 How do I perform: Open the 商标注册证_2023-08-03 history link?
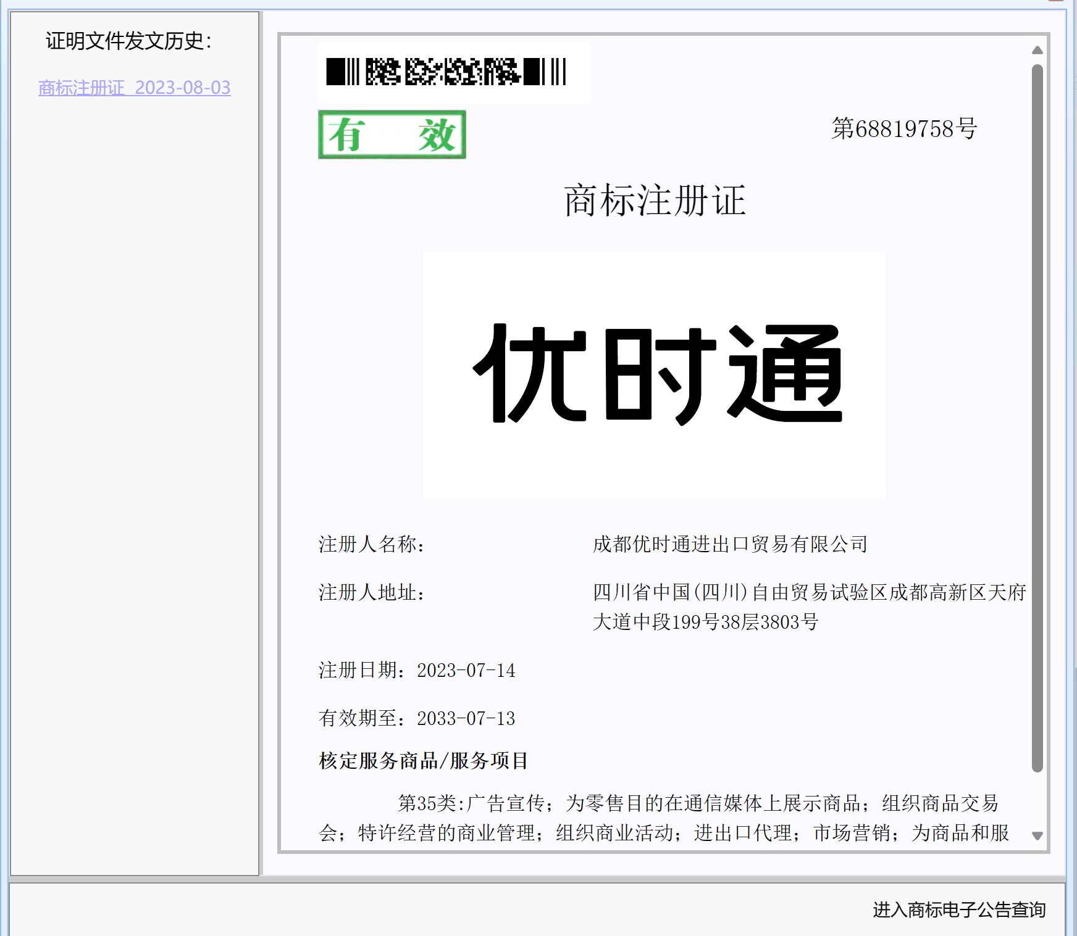pyautogui.click(x=134, y=88)
